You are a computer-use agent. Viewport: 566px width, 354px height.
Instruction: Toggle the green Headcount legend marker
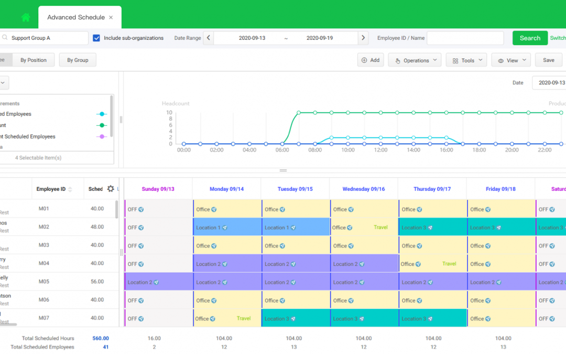pyautogui.click(x=102, y=125)
